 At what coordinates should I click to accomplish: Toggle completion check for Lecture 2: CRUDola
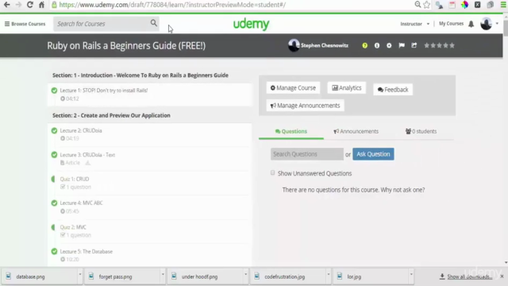point(54,130)
